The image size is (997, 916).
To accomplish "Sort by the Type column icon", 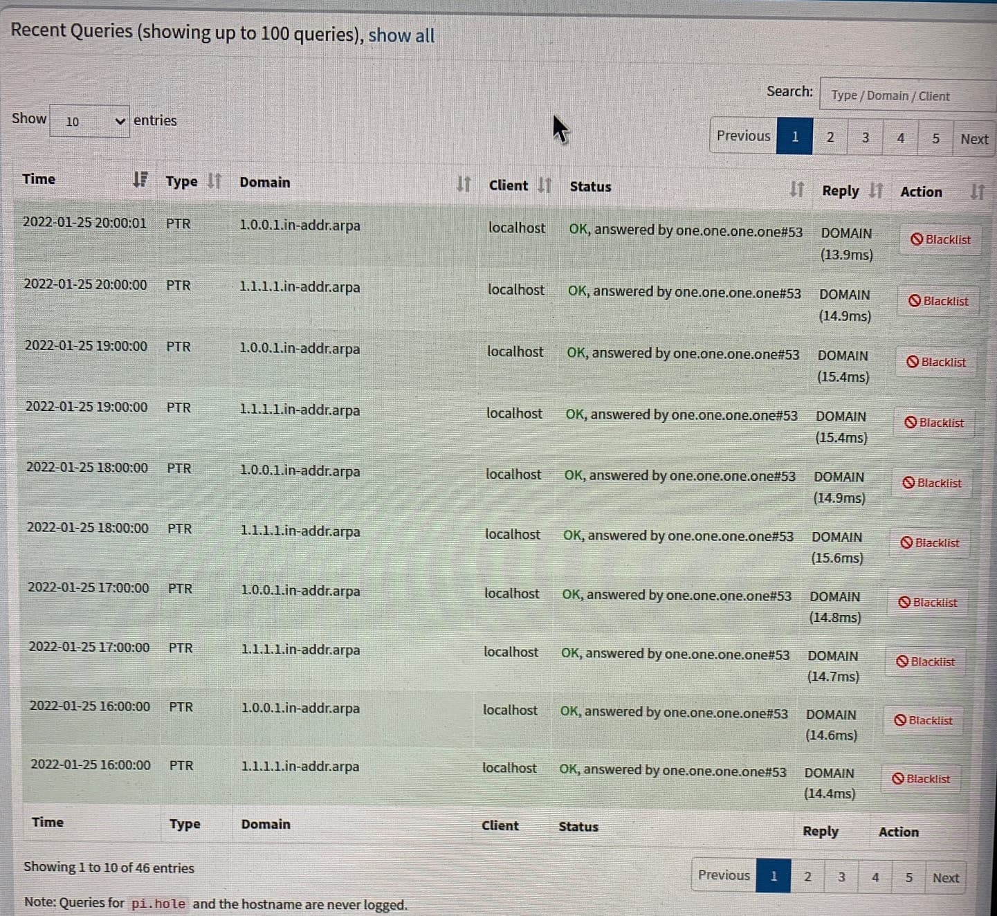I will [x=214, y=181].
